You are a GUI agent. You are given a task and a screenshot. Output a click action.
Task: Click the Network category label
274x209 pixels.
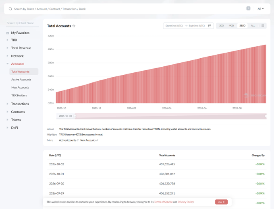[17, 56]
